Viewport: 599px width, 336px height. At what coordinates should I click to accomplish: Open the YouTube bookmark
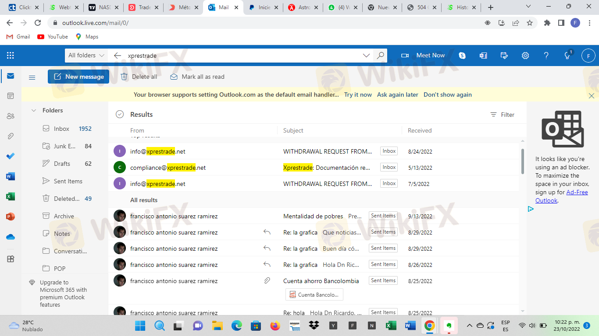(x=53, y=37)
